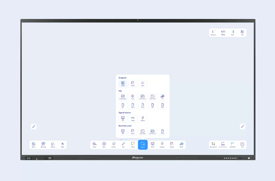Choose Web Video in the File section
275x181 pixels.
(153, 97)
